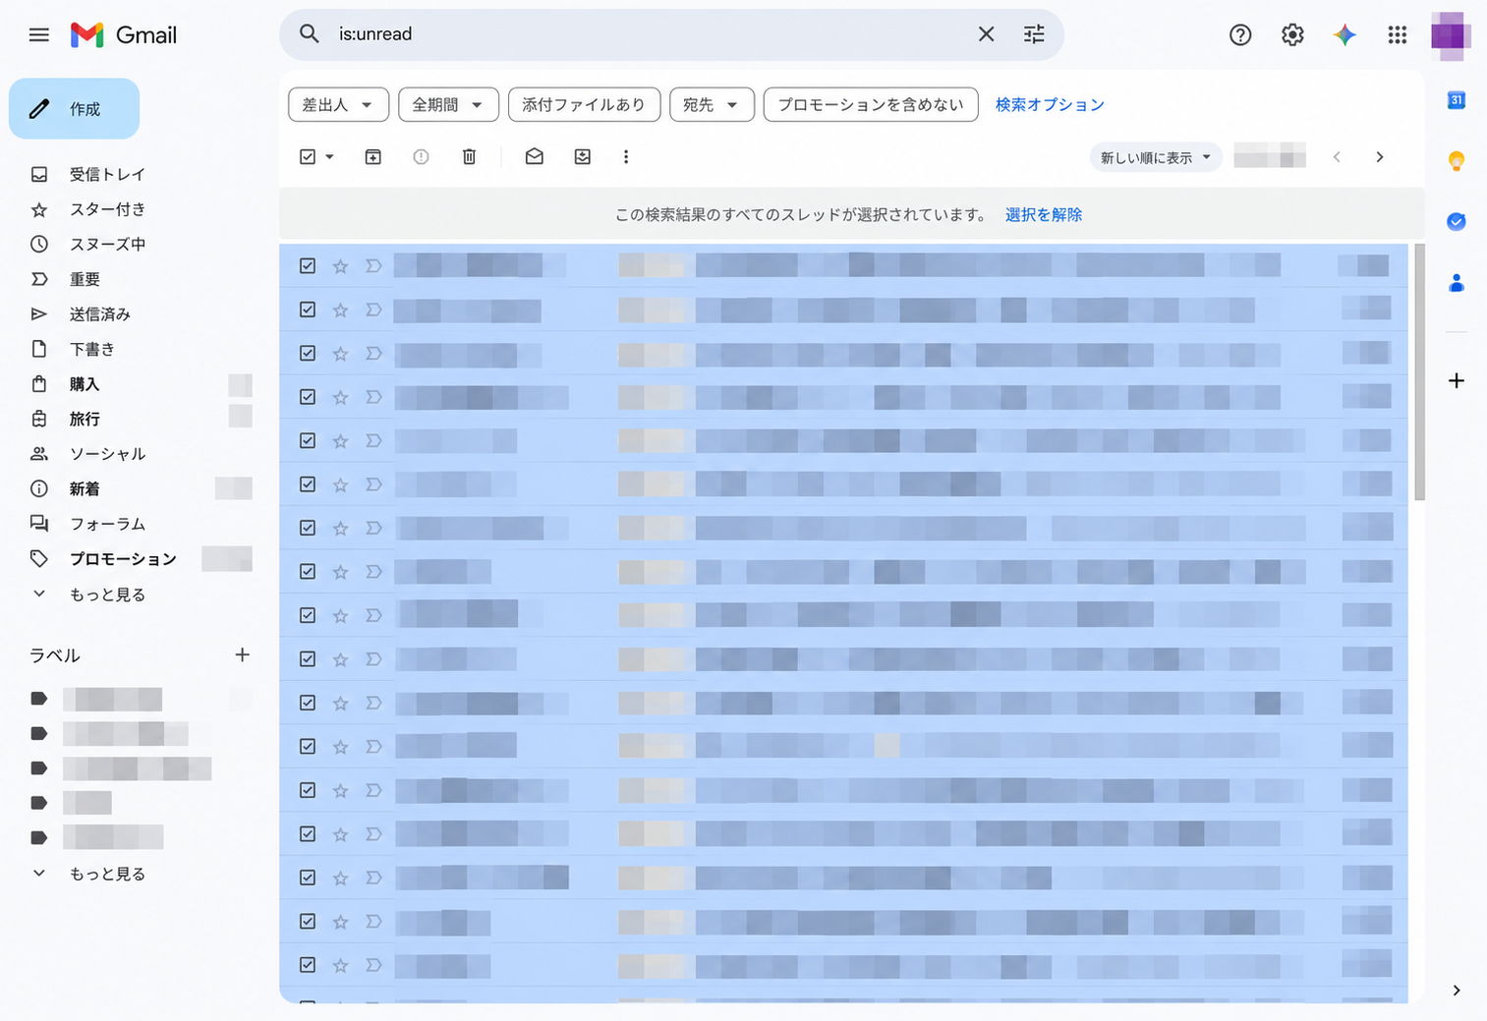Viewport: 1487px width, 1021px height.
Task: Create a new label with the ラベル plus
Action: (243, 654)
